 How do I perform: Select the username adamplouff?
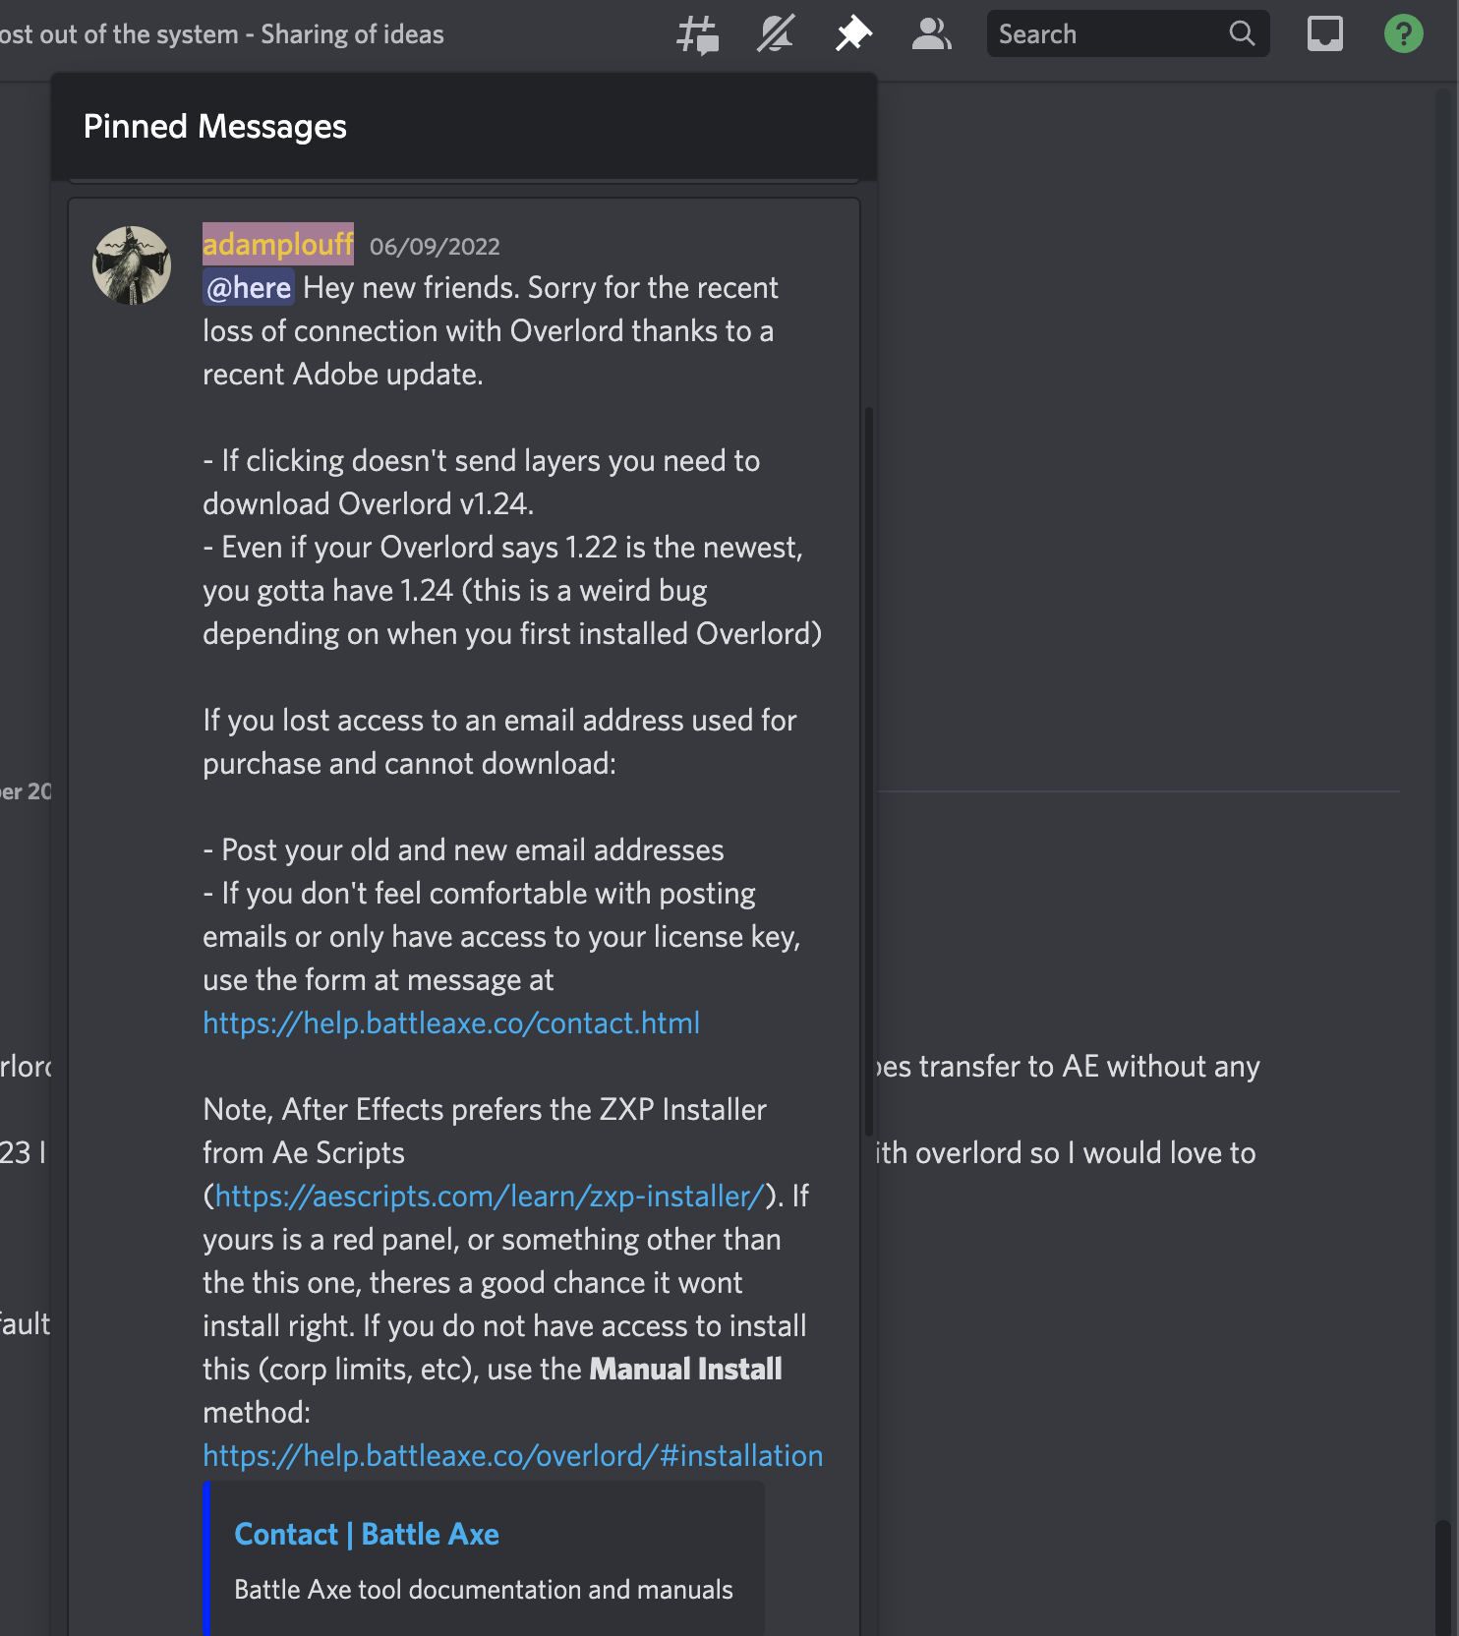(278, 245)
